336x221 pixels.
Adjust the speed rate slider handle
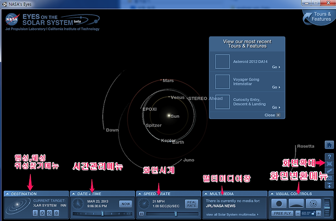coord(176,214)
